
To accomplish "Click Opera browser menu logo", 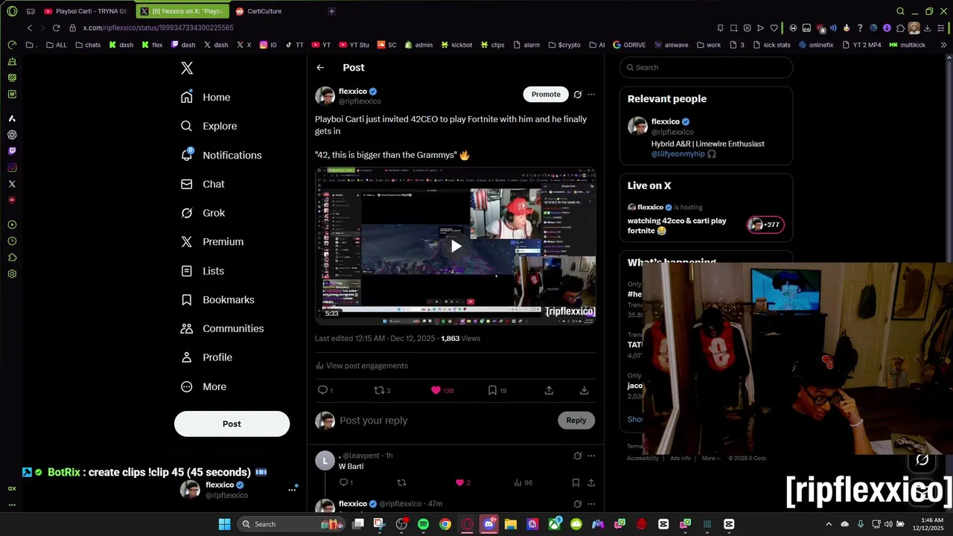I will (x=12, y=11).
